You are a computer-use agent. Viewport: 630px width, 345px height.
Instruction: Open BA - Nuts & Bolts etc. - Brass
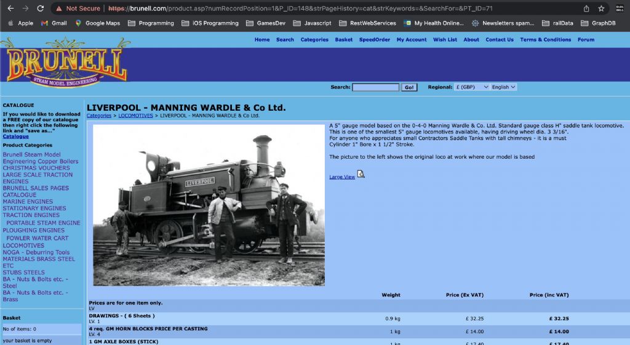[35, 296]
